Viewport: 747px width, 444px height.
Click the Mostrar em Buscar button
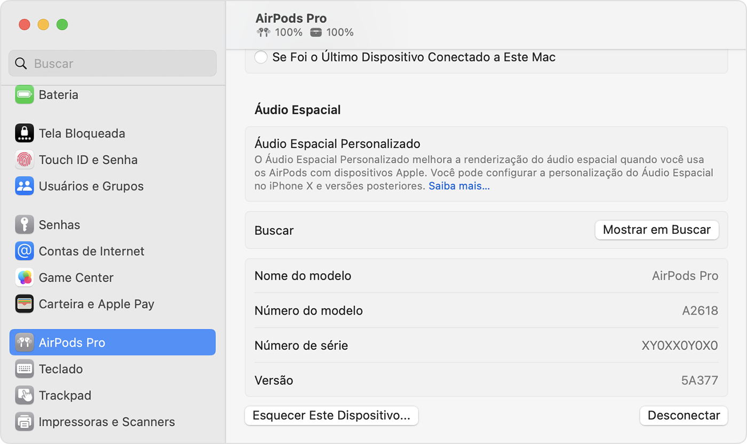[657, 230]
